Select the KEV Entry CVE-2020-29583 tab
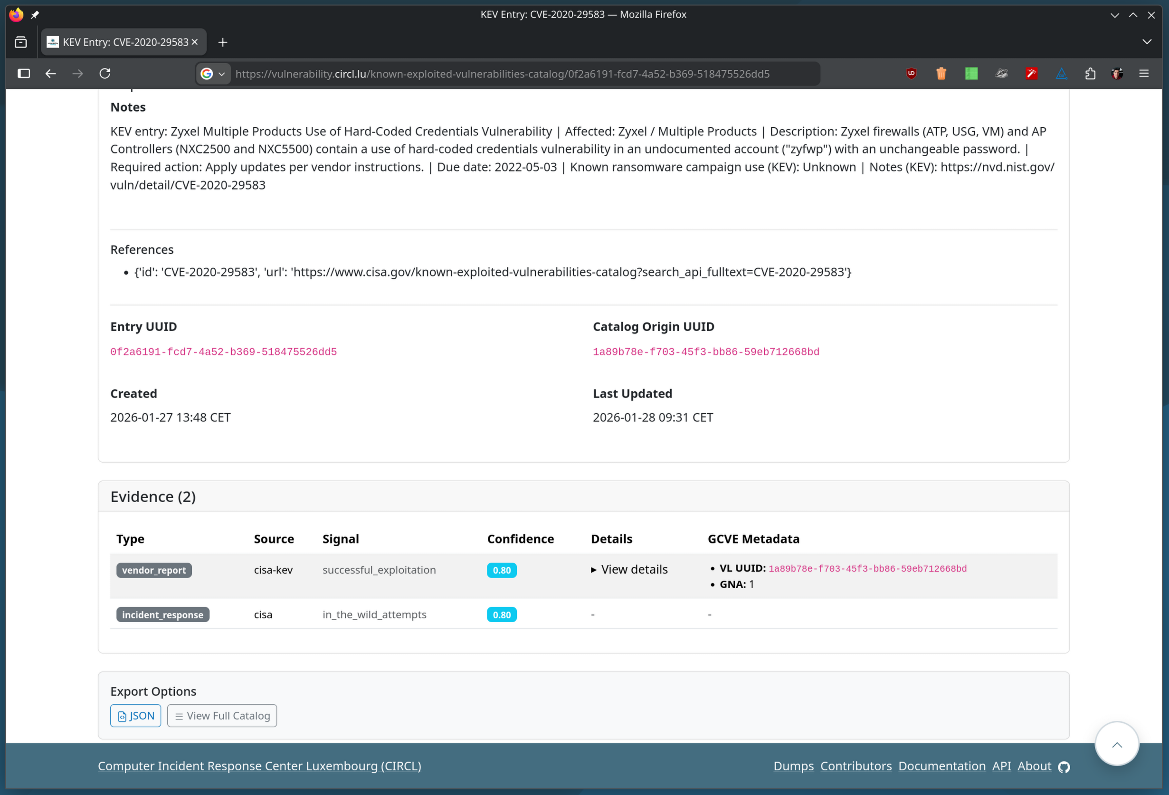This screenshot has height=795, width=1169. coord(121,42)
